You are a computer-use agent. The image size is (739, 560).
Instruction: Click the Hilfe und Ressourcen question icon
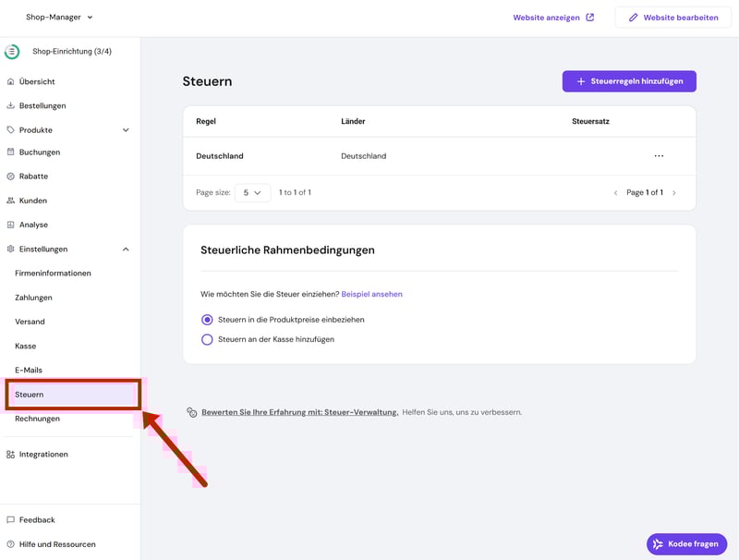click(11, 544)
